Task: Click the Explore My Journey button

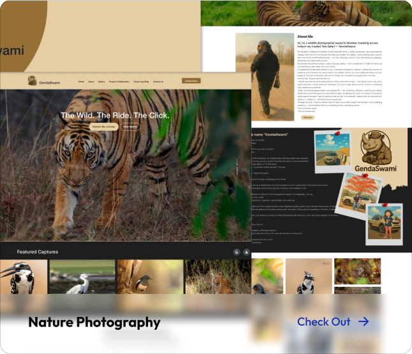Action: tap(103, 127)
